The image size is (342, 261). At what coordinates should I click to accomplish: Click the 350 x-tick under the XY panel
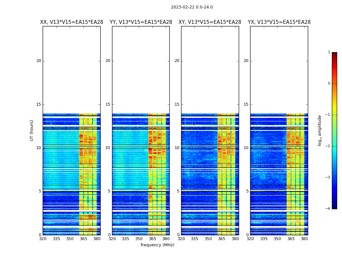(208, 239)
